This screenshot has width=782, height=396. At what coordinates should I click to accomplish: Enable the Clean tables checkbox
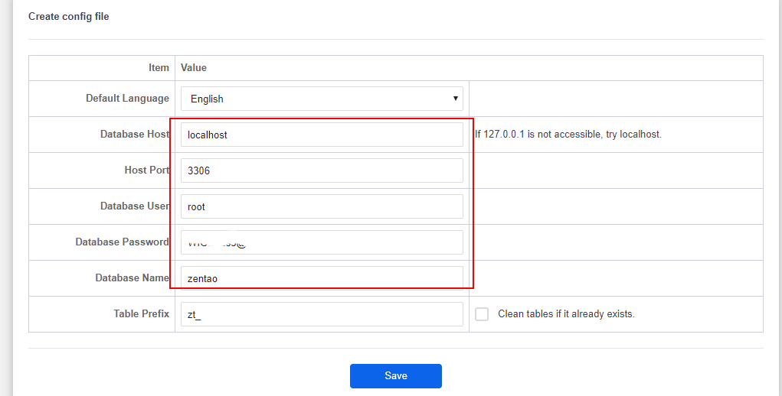click(482, 314)
